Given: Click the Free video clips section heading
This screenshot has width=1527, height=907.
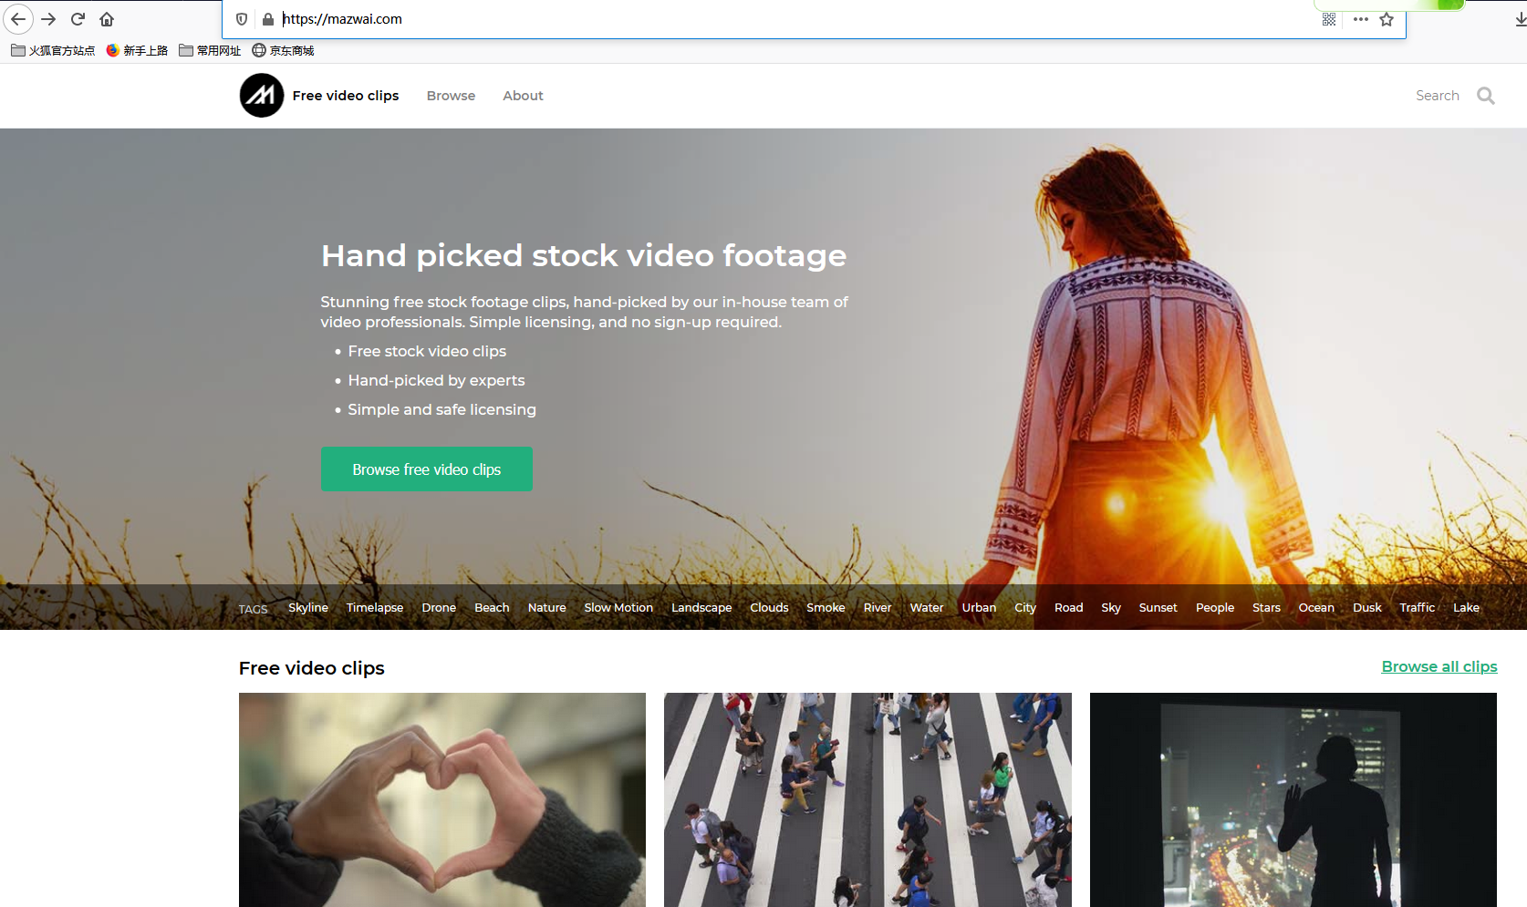Looking at the screenshot, I should pos(312,668).
